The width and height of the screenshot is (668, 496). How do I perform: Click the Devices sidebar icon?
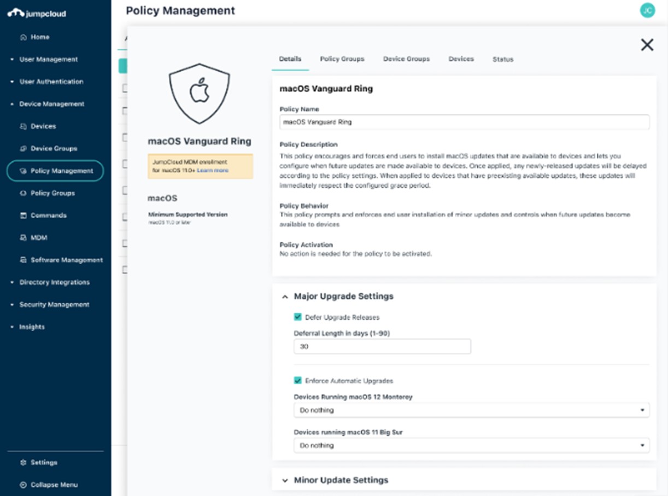23,126
